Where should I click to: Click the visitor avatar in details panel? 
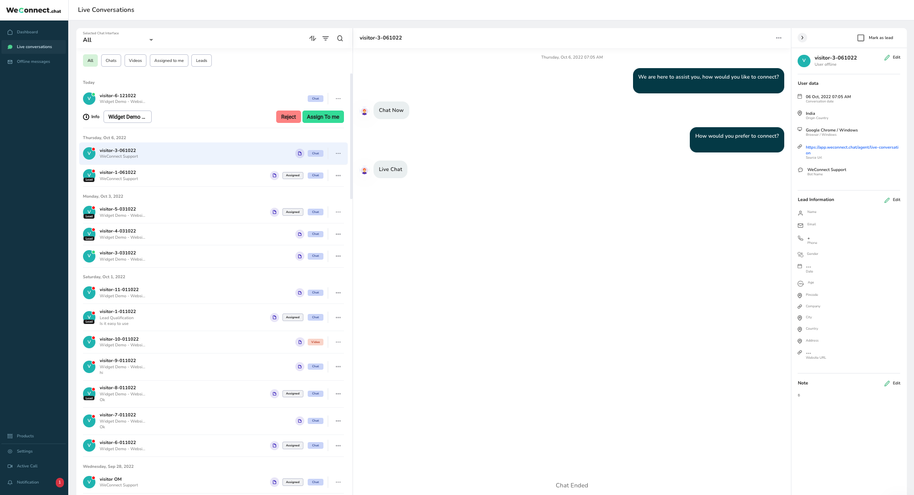804,61
